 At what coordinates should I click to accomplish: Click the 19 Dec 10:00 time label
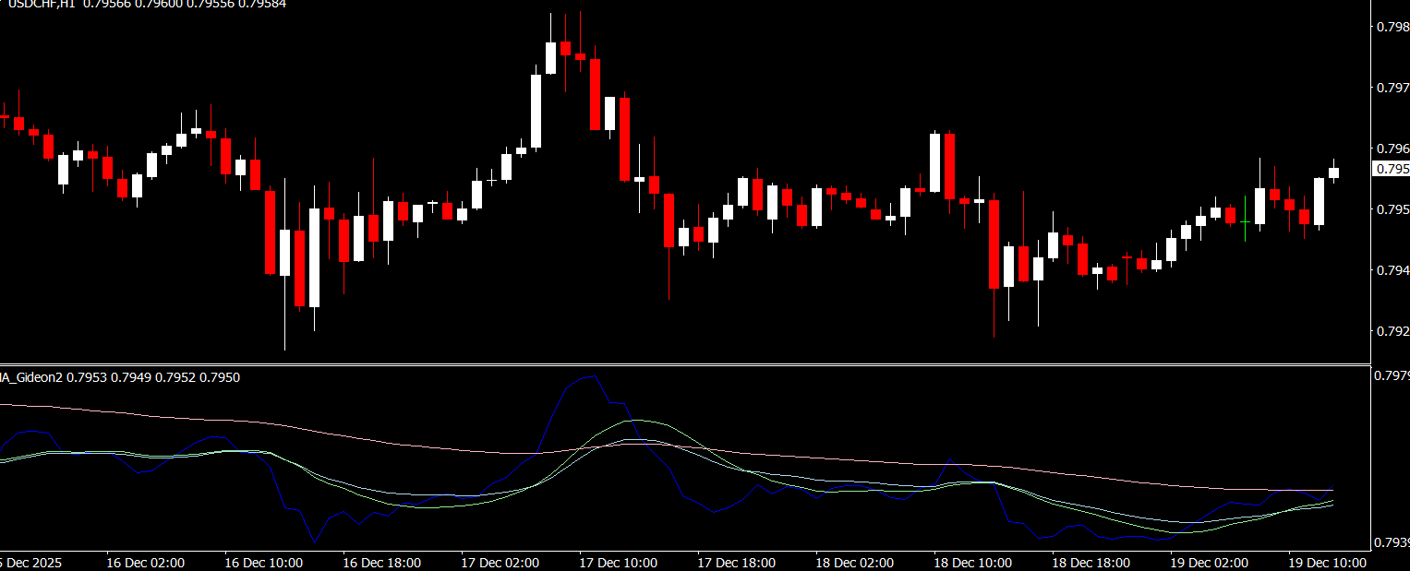point(1327,562)
